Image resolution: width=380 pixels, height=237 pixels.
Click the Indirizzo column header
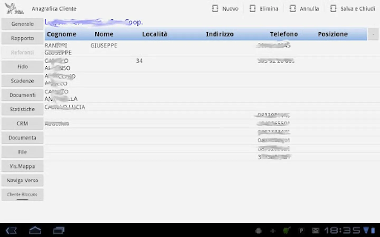tap(220, 34)
